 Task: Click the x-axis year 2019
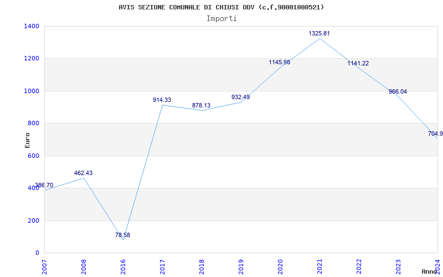pos(241,267)
